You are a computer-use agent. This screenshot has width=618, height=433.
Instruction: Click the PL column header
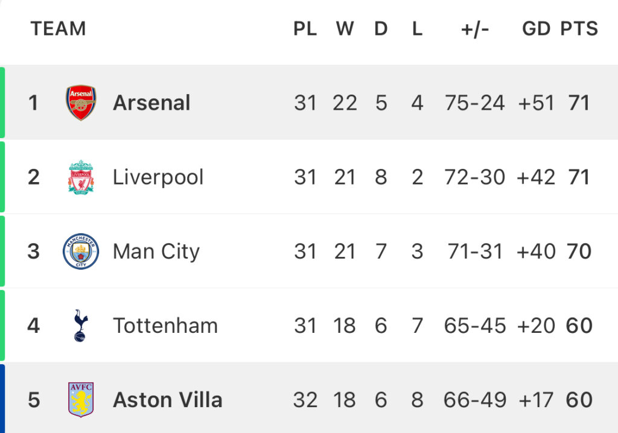click(x=305, y=29)
